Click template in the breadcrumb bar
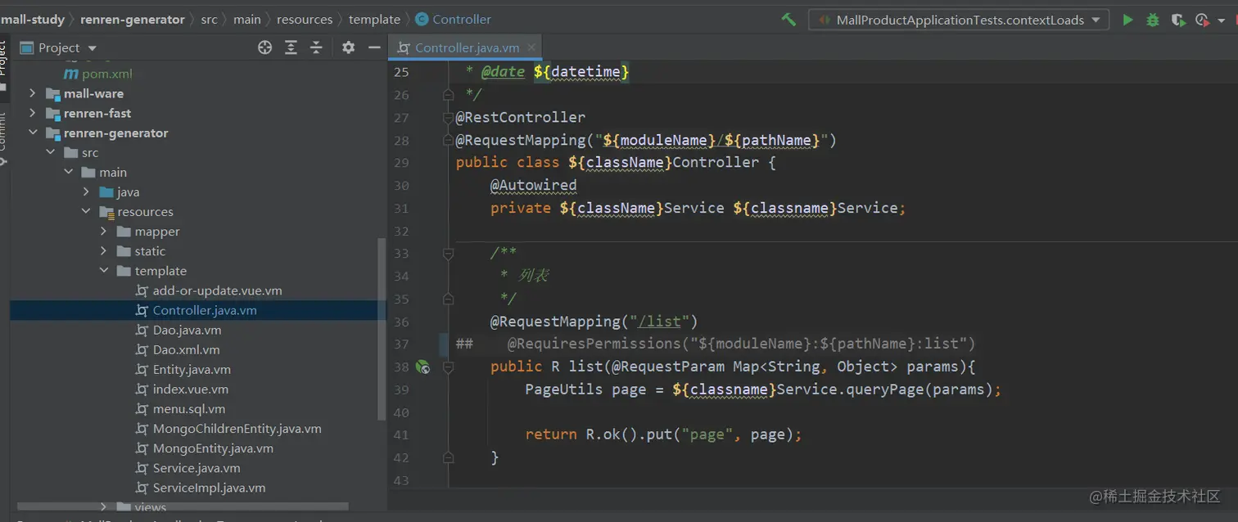The image size is (1238, 522). coord(374,19)
